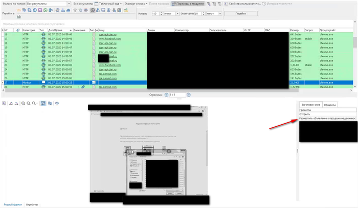Open www.facebook.com link in row 17
This screenshot has width=358, height=208.
109,39
